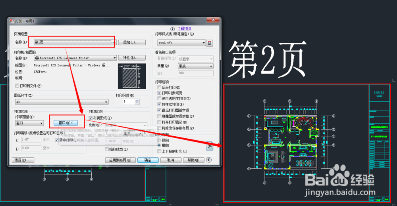Image resolution: width=397 pixels, height=206 pixels.
Task: Collapse options with the round arrow icon
Action: click(209, 160)
